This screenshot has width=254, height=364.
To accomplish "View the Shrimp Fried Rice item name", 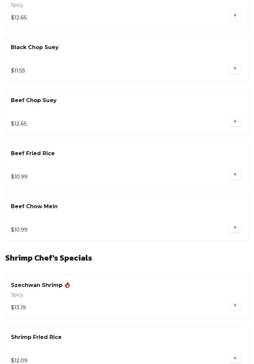I will [x=36, y=337].
